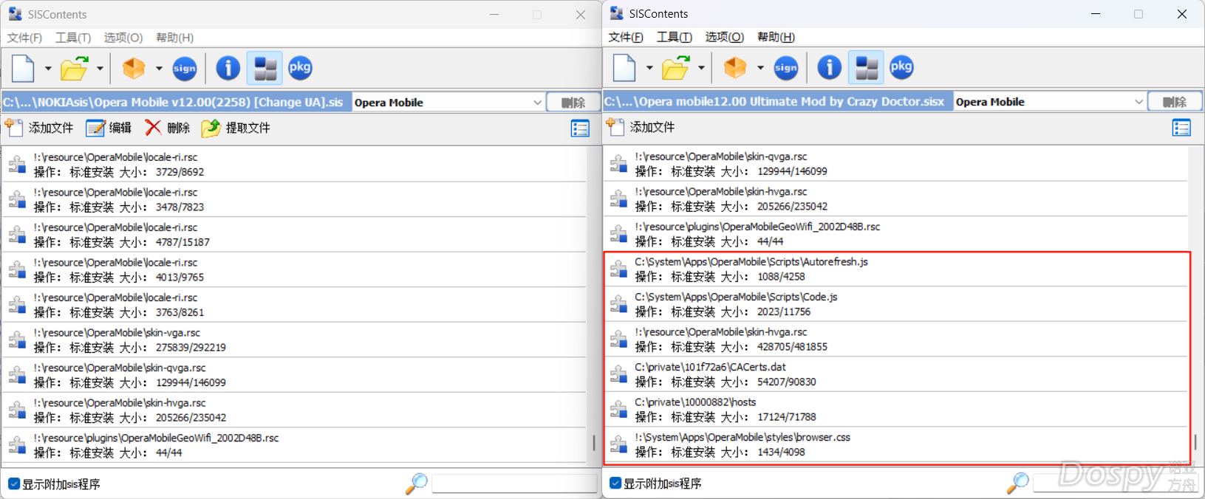Open the New file dropdown arrow in right window
Screen dimensions: 1205x499
649,68
